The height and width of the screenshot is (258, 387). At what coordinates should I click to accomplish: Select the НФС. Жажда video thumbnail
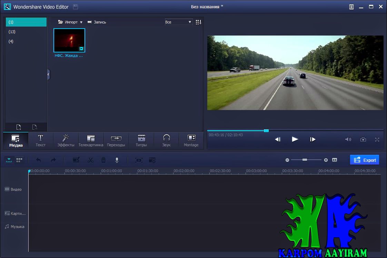pyautogui.click(x=69, y=40)
